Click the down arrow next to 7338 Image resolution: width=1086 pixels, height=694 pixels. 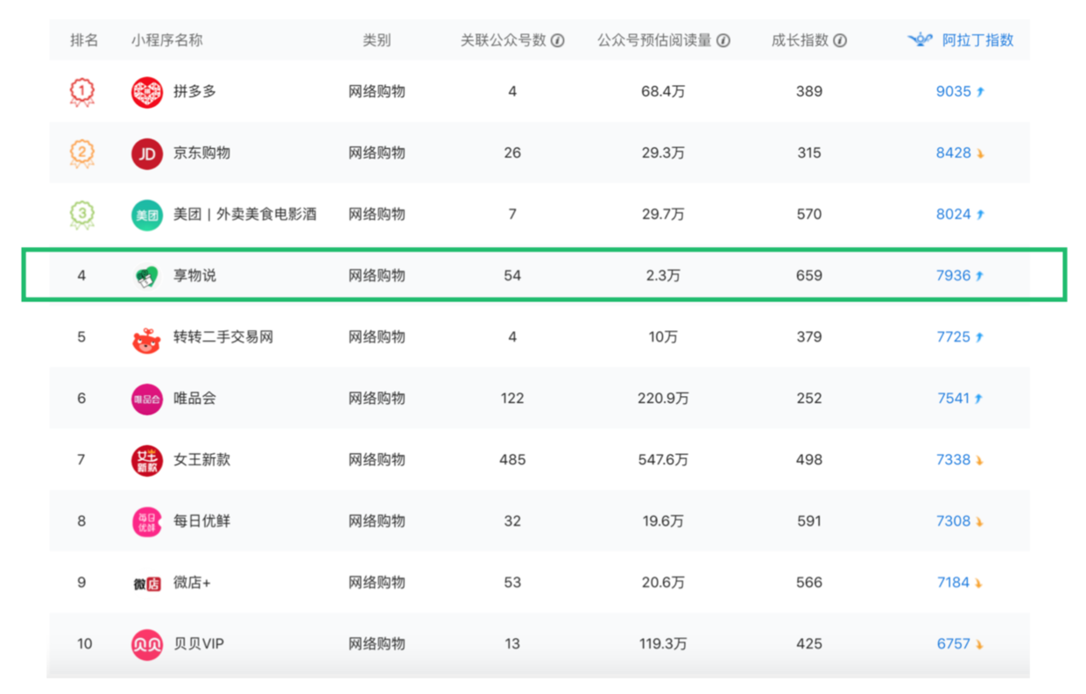pyautogui.click(x=981, y=460)
